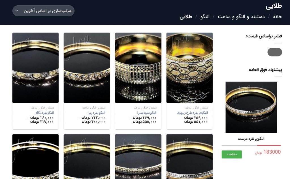Open النگو نقره منیرا product image

tap(138, 68)
